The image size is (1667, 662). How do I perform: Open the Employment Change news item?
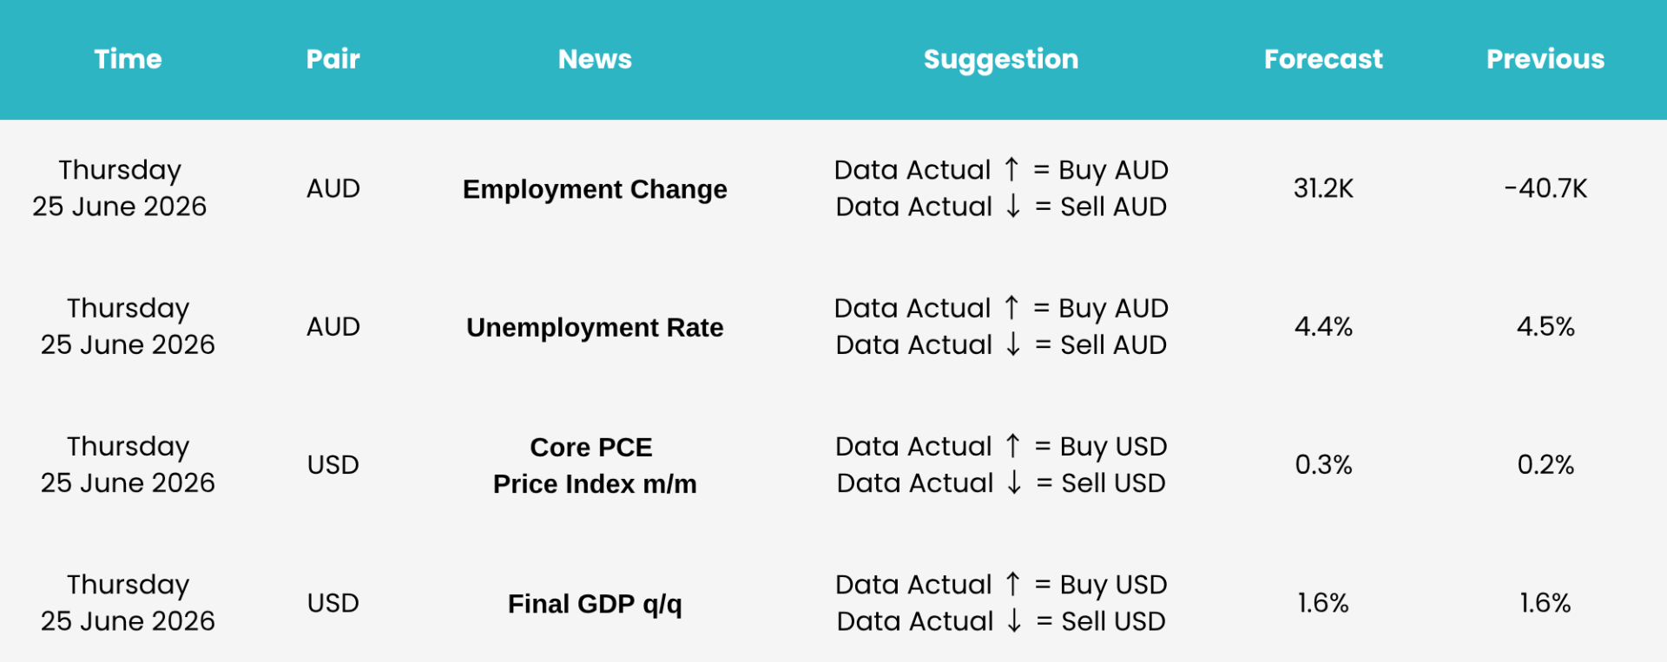595,189
